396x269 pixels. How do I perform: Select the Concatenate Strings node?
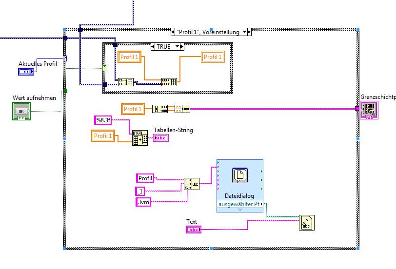coord(192,184)
